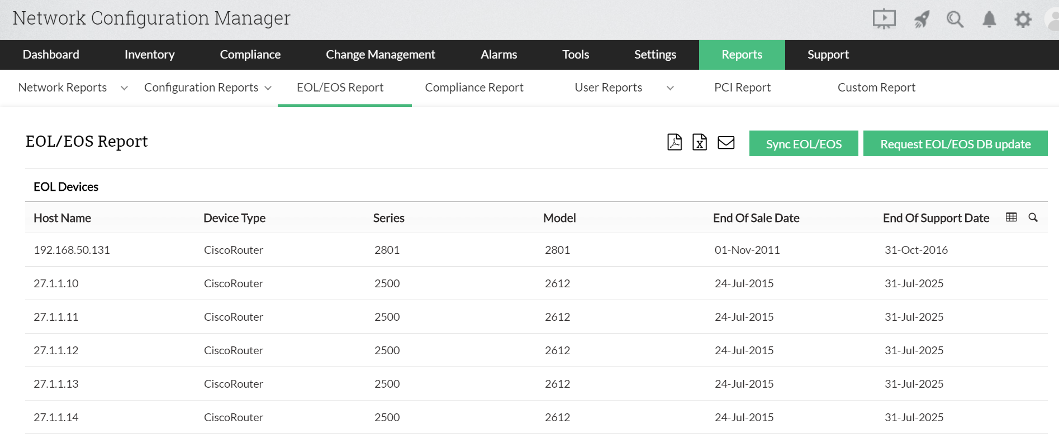The width and height of the screenshot is (1059, 434).
Task: Export report to Excel icon
Action: coord(700,142)
